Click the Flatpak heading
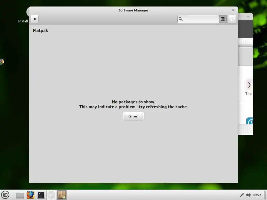Image resolution: width=267 pixels, height=200 pixels. tap(40, 31)
